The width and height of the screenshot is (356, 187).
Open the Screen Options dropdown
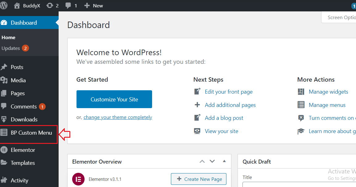point(339,18)
